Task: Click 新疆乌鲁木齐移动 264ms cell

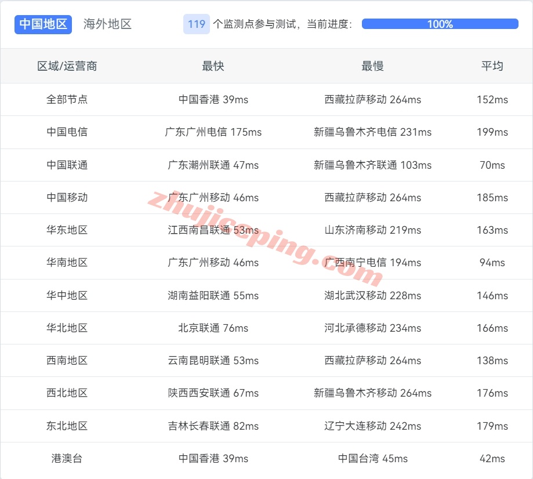Action: click(372, 393)
